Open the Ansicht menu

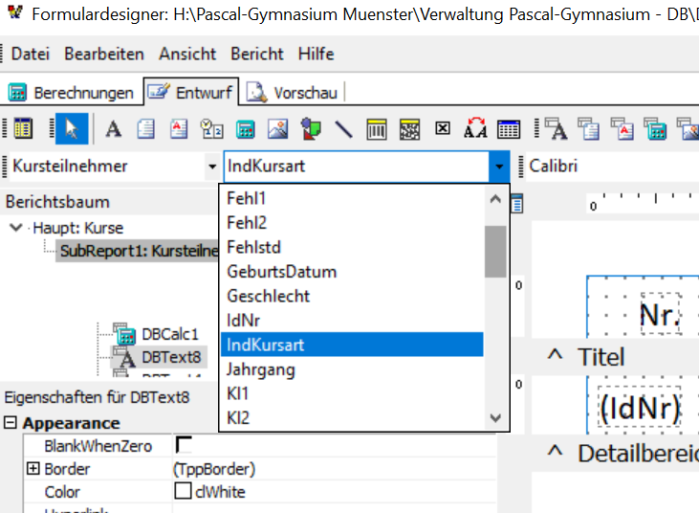187,54
